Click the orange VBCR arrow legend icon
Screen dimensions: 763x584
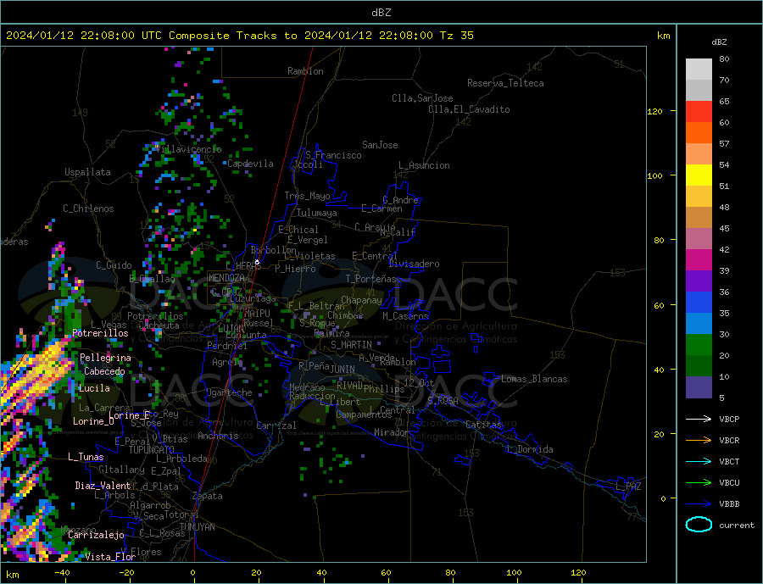[699, 441]
